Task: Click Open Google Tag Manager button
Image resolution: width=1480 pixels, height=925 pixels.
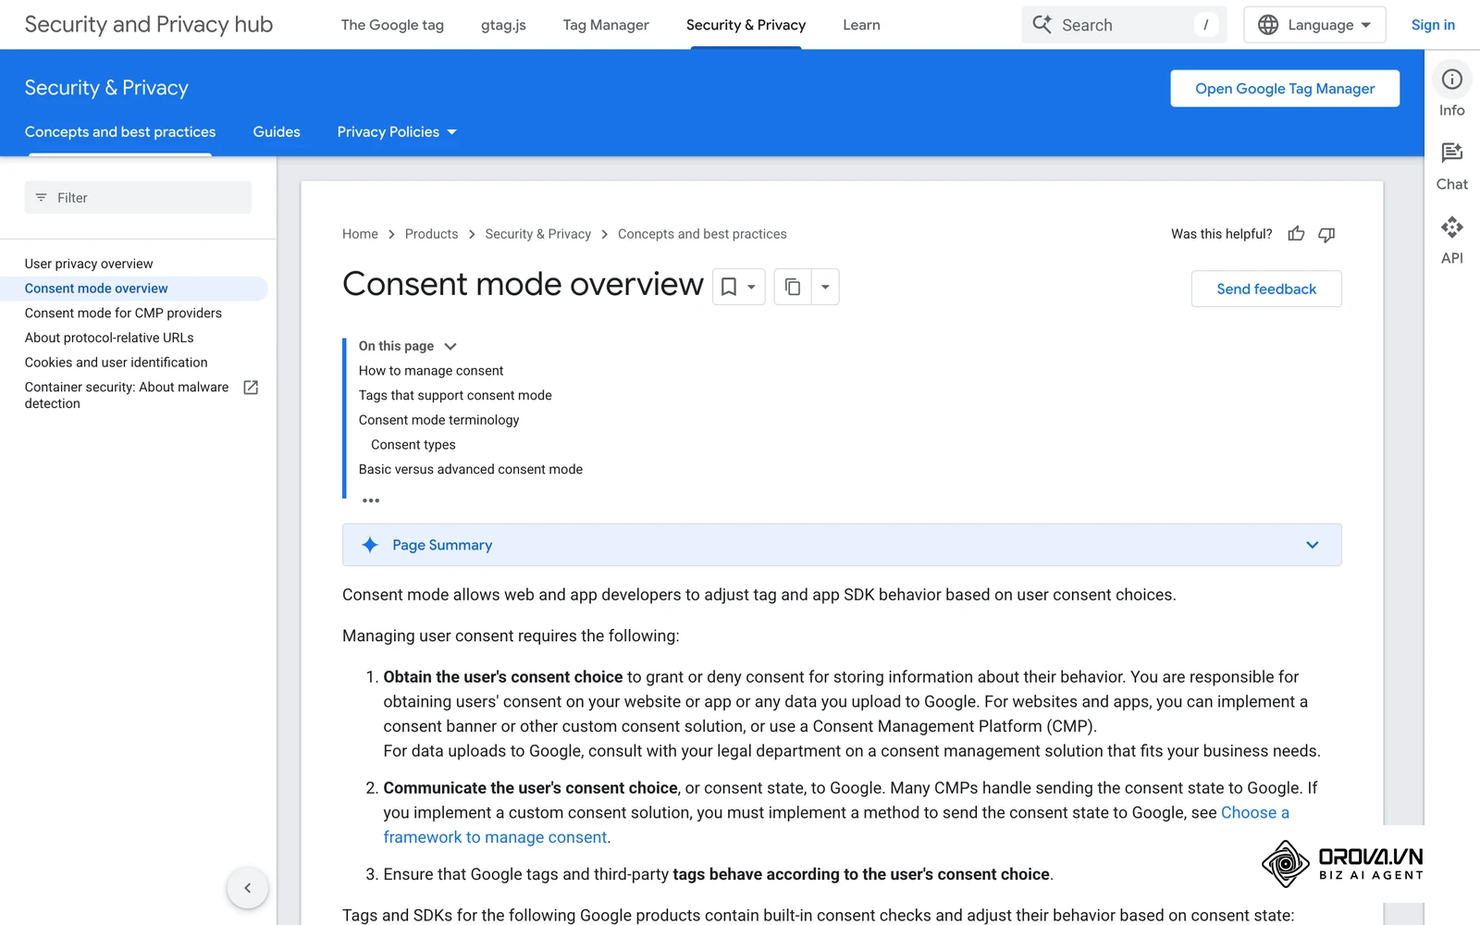Action: pos(1285,89)
